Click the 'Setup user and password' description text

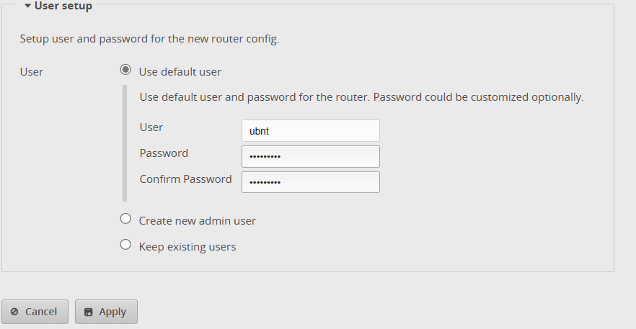tap(149, 39)
